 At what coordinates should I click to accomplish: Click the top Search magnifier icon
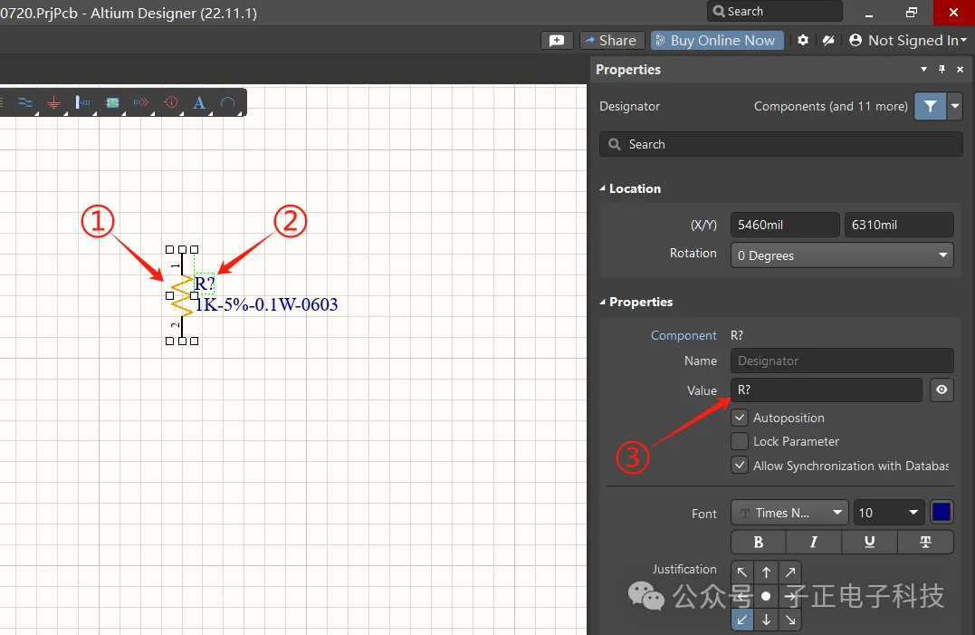pyautogui.click(x=719, y=11)
